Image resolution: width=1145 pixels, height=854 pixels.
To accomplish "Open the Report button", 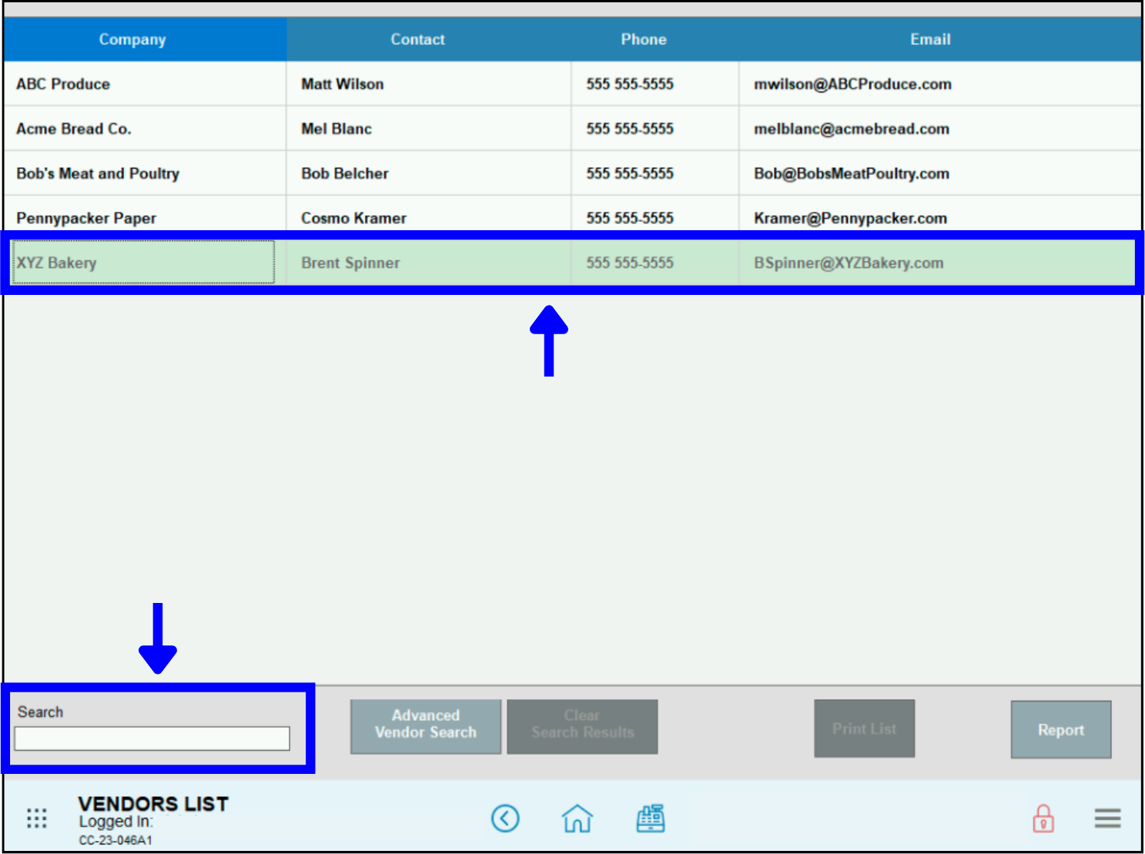I will click(1060, 729).
